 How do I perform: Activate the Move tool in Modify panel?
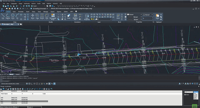[33, 16]
